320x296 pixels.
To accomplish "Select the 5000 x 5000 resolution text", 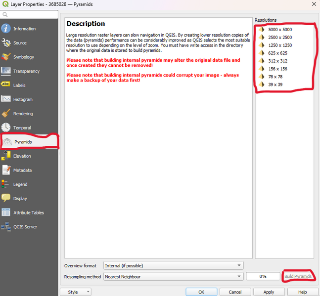I will [x=280, y=29].
